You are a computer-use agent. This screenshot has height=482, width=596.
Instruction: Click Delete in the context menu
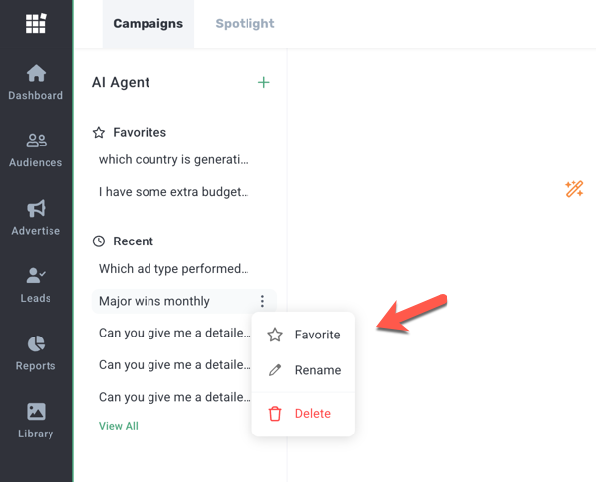[303, 414]
